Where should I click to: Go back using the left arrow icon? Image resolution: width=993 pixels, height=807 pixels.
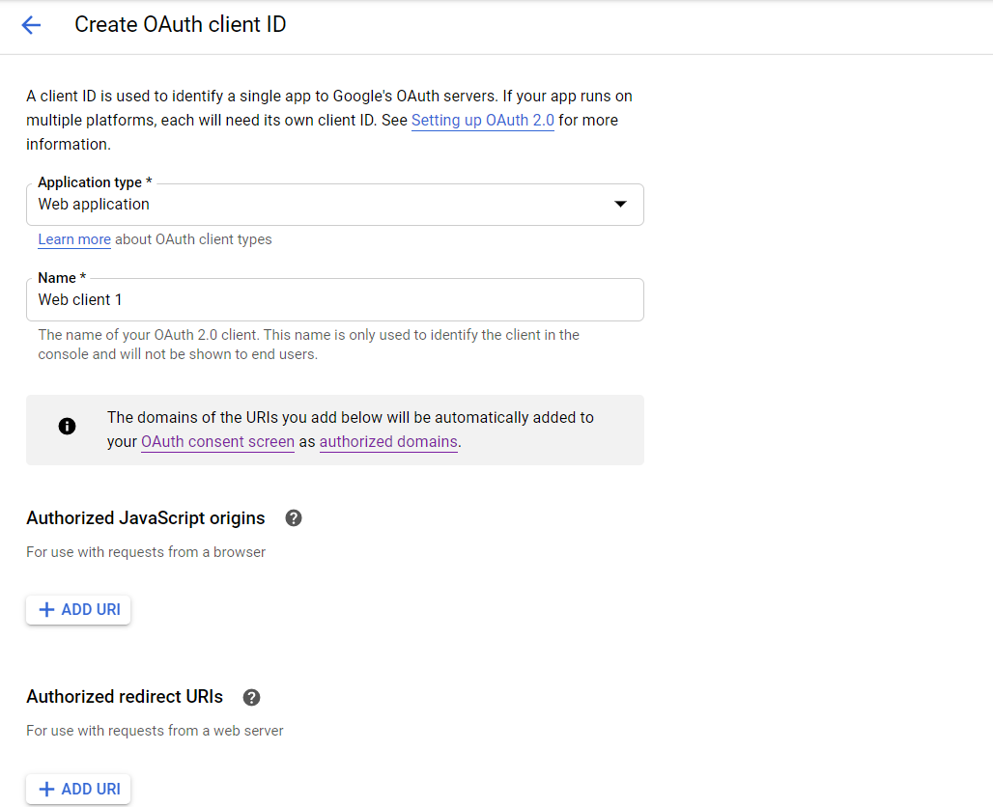tap(31, 25)
